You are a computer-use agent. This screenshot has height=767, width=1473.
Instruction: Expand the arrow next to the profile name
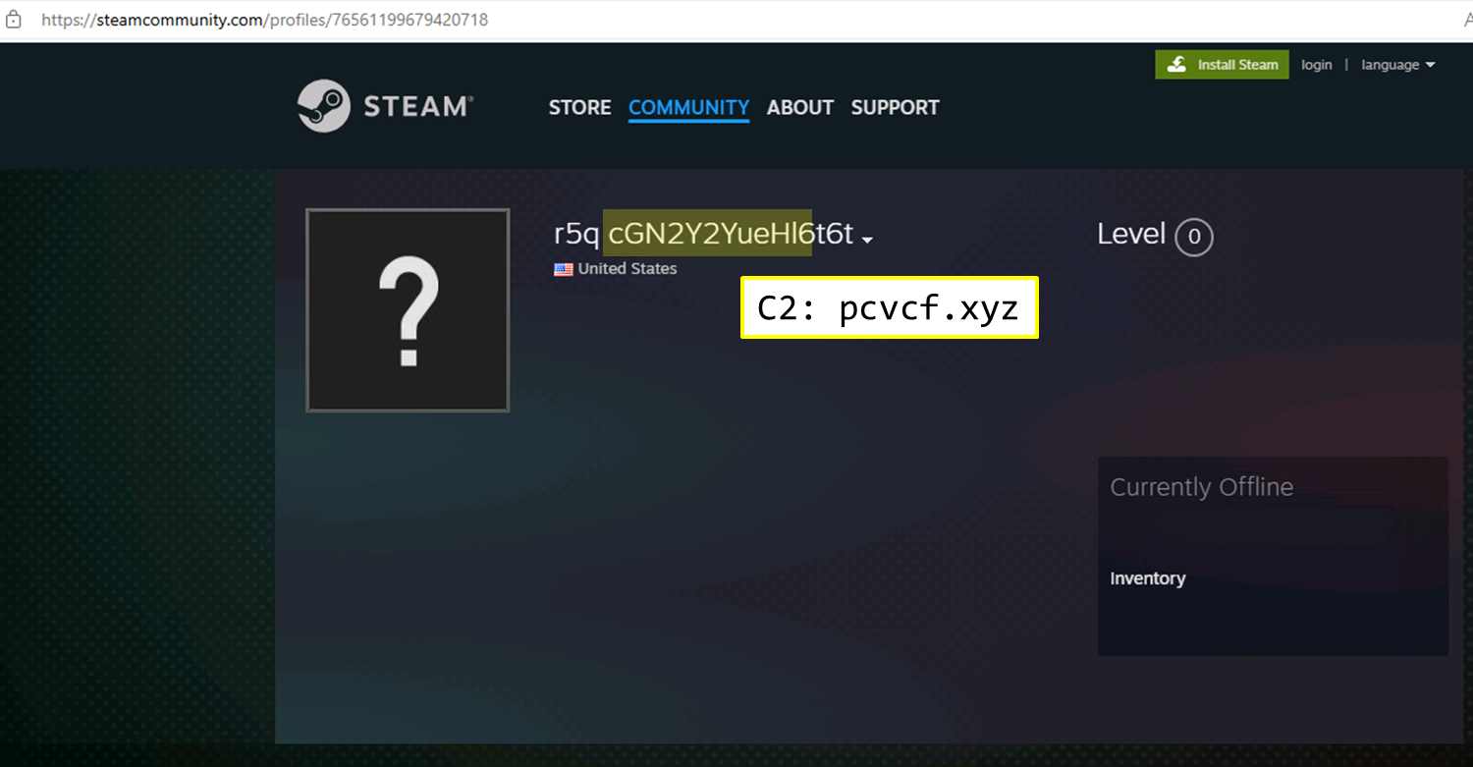pyautogui.click(x=867, y=240)
